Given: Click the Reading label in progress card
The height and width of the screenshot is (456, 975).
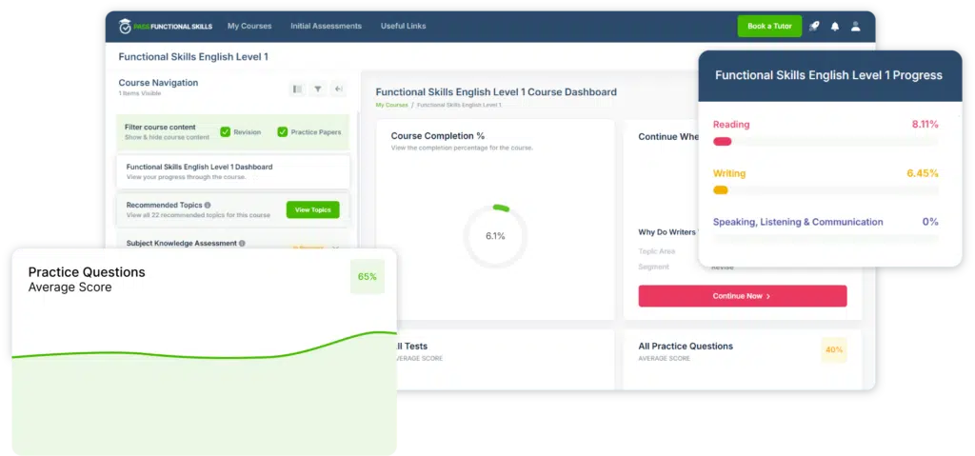Looking at the screenshot, I should click(731, 125).
